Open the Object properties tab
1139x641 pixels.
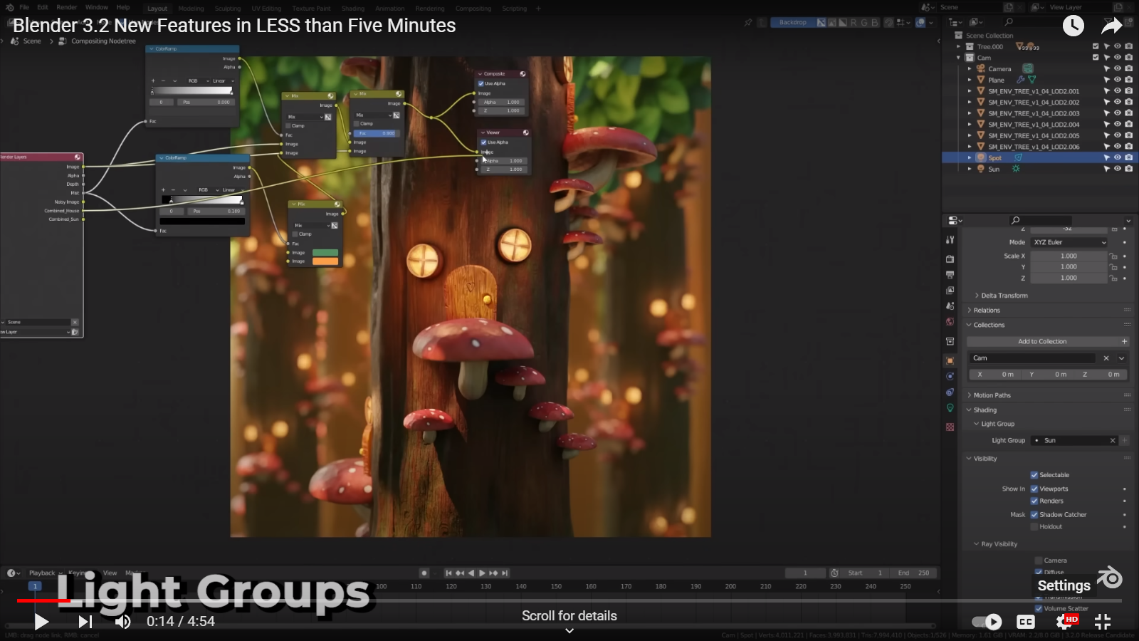click(950, 360)
